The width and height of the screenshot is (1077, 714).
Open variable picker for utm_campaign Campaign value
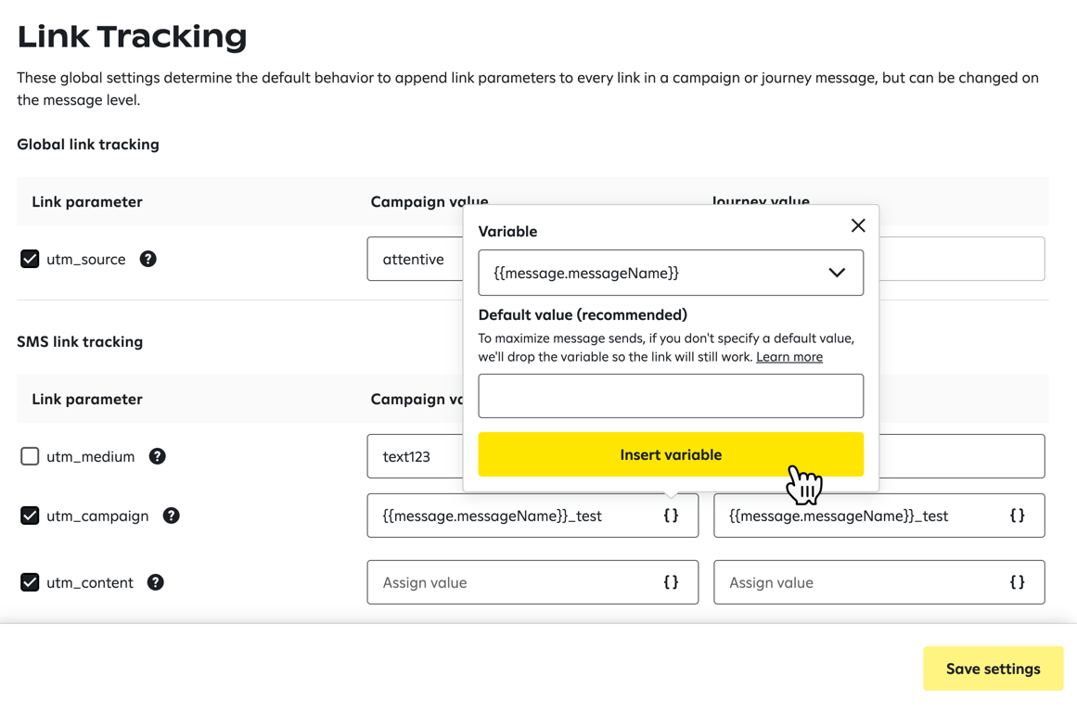coord(671,515)
